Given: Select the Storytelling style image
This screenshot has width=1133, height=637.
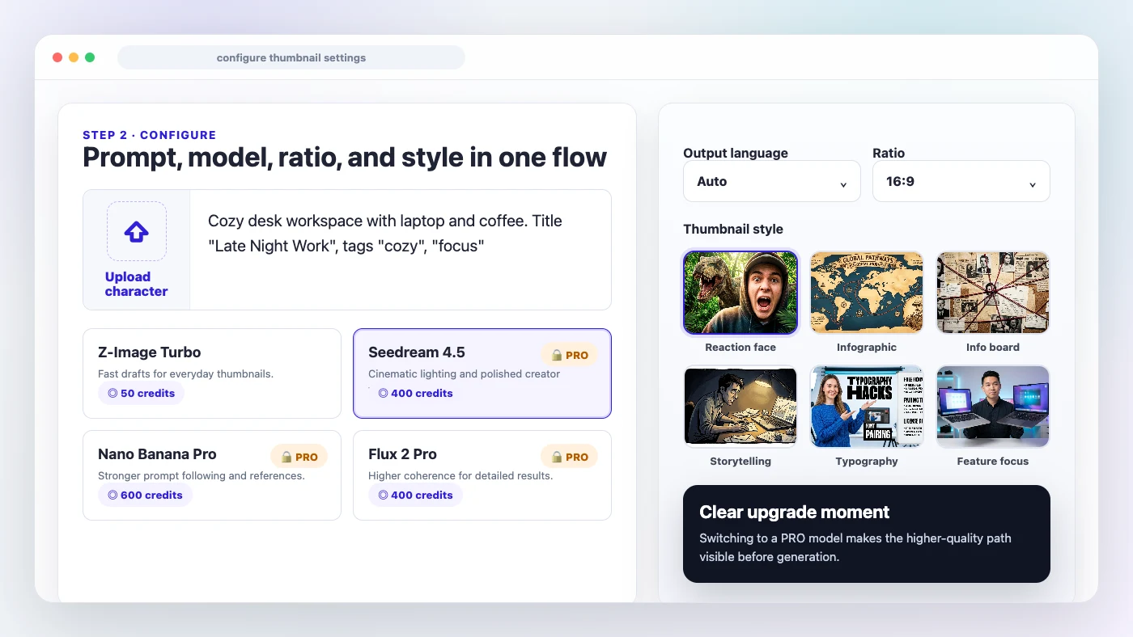Looking at the screenshot, I should point(740,406).
